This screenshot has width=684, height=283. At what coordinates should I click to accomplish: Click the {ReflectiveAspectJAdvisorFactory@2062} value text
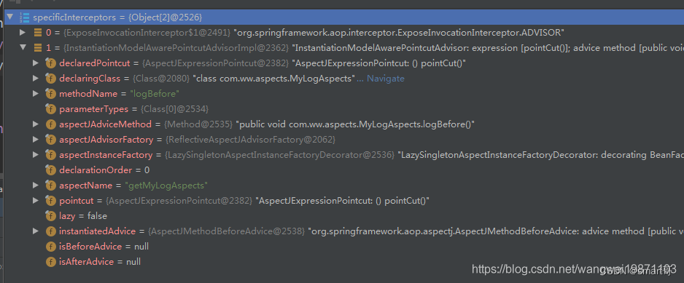[x=250, y=140]
